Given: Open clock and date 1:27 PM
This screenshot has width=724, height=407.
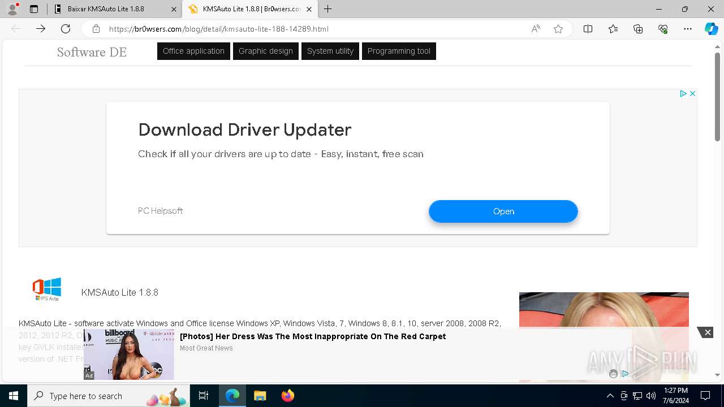Looking at the screenshot, I should click(676, 396).
